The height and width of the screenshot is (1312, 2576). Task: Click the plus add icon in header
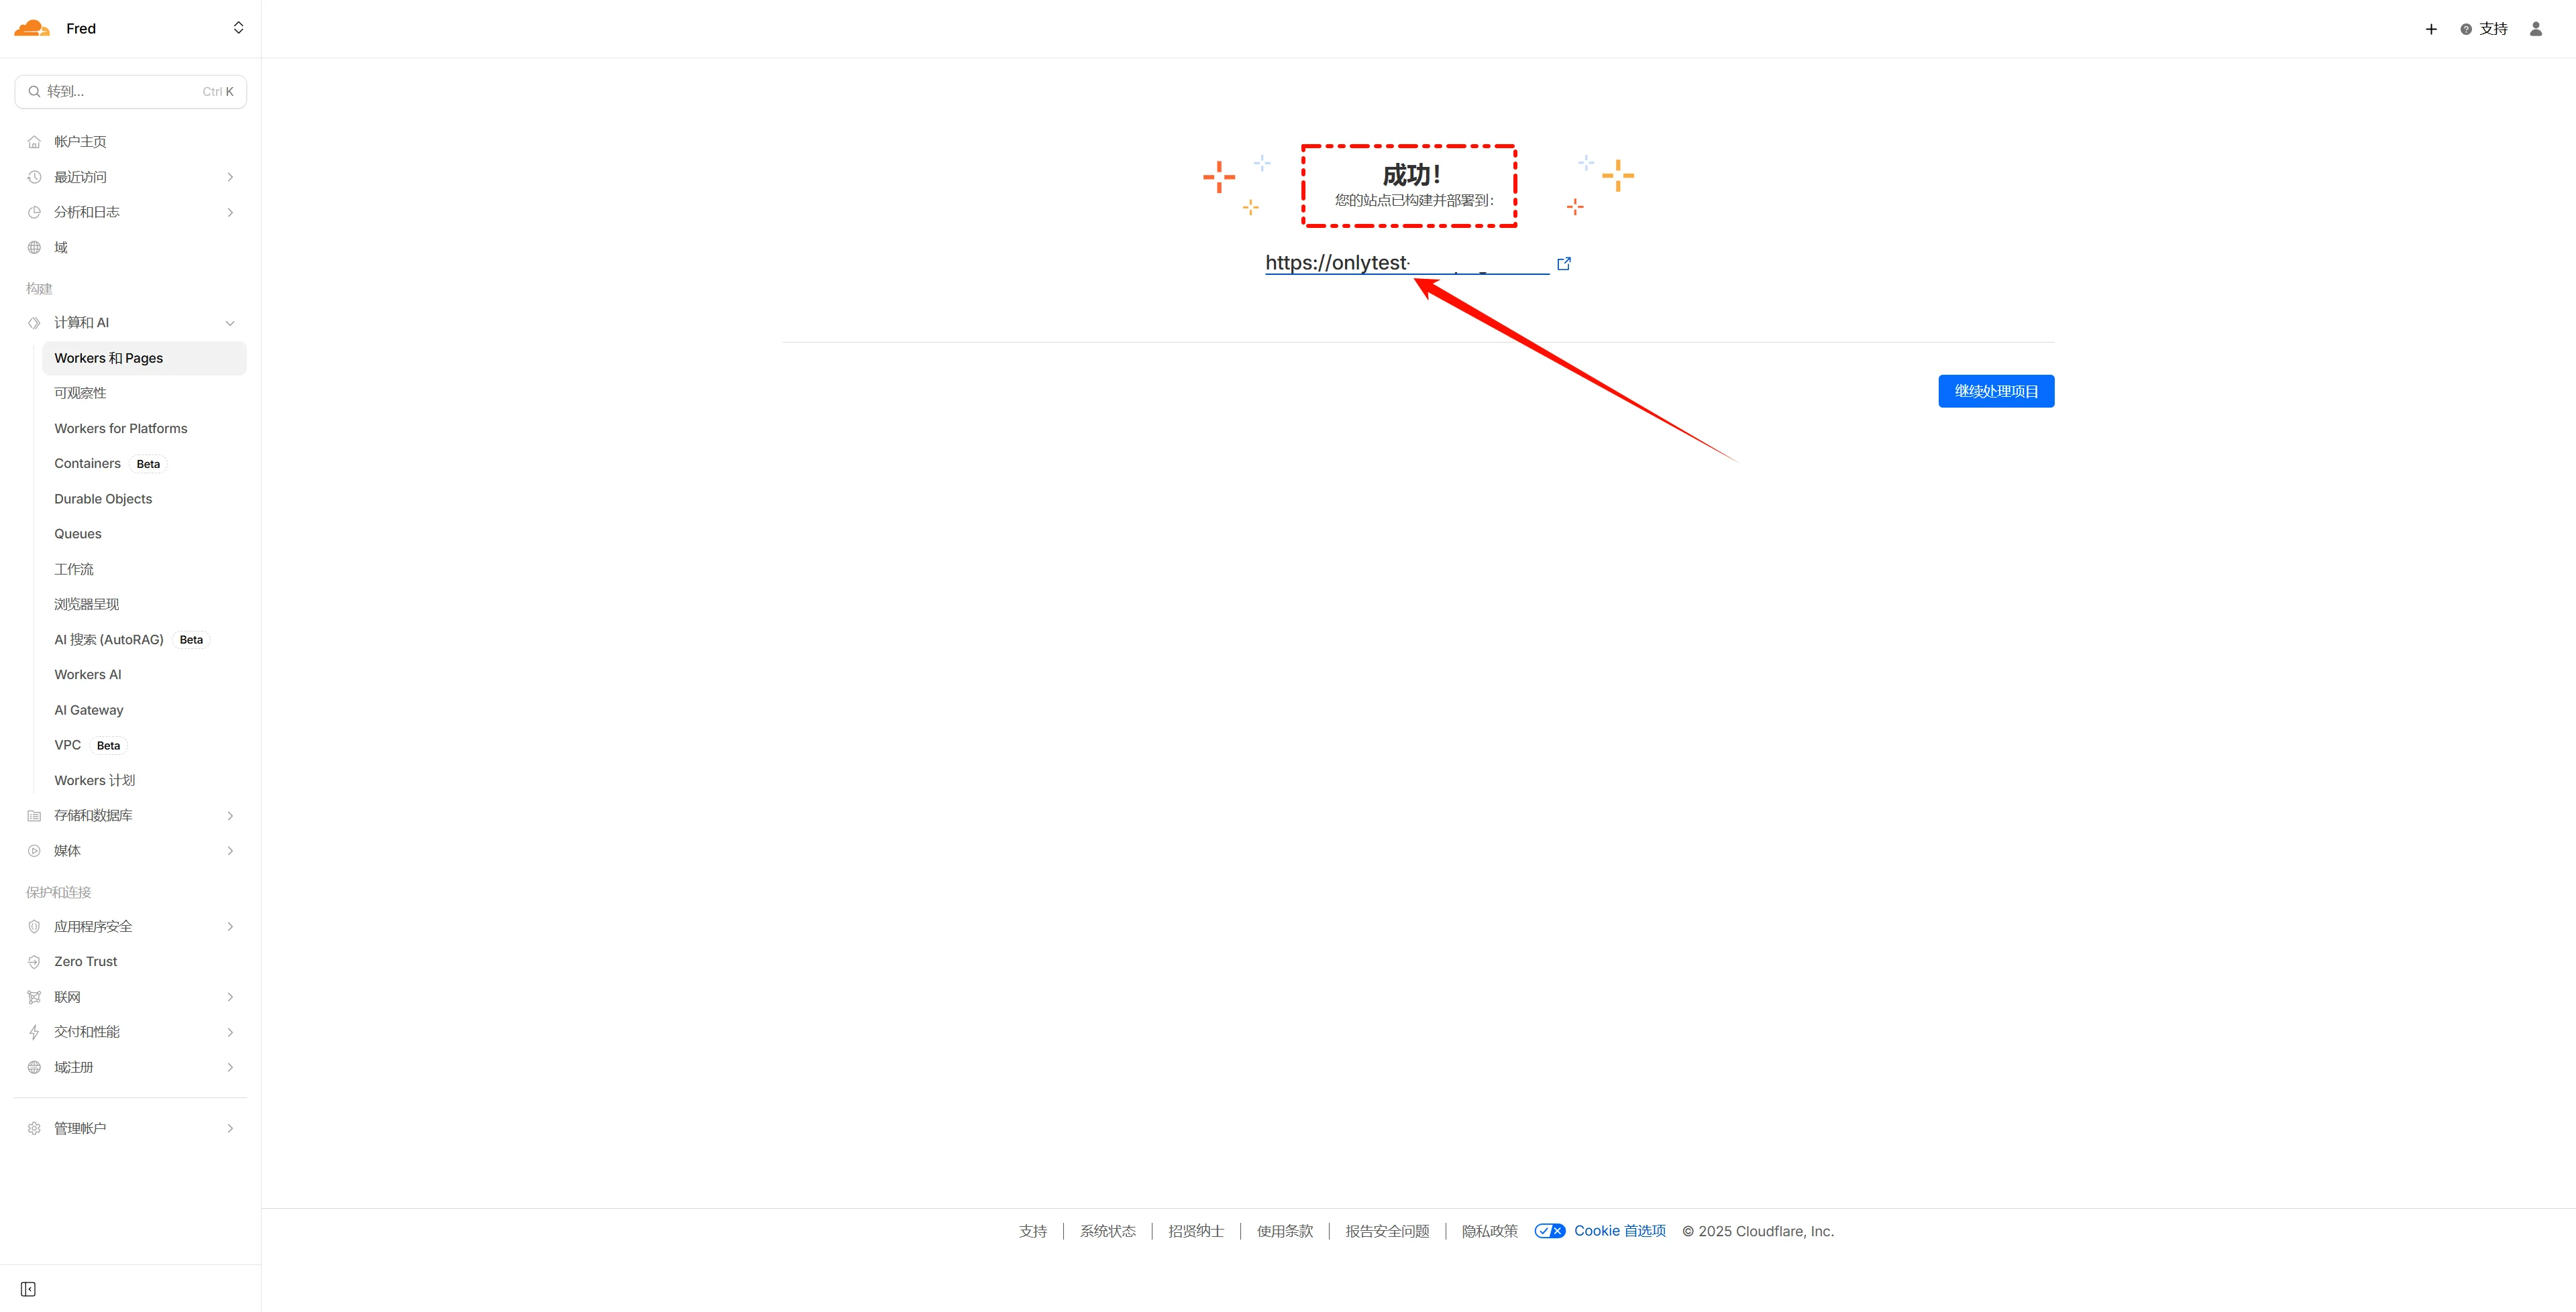click(x=2431, y=29)
